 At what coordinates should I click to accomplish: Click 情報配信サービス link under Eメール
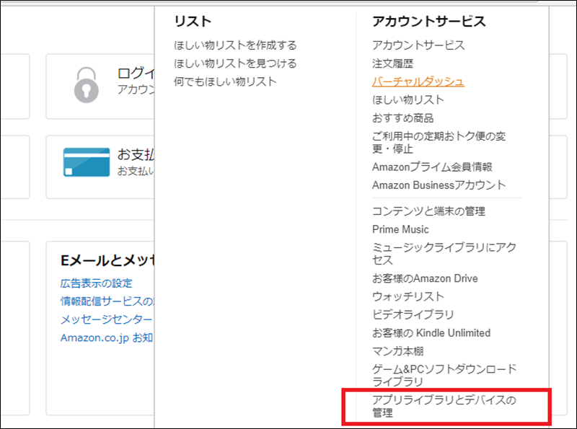point(107,301)
